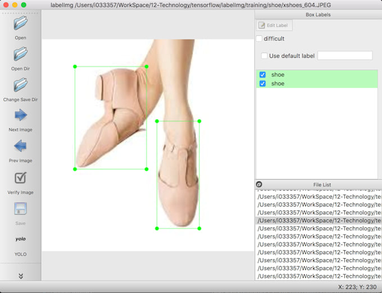Click the X Y coordinates in status bar

pyautogui.click(x=357, y=287)
